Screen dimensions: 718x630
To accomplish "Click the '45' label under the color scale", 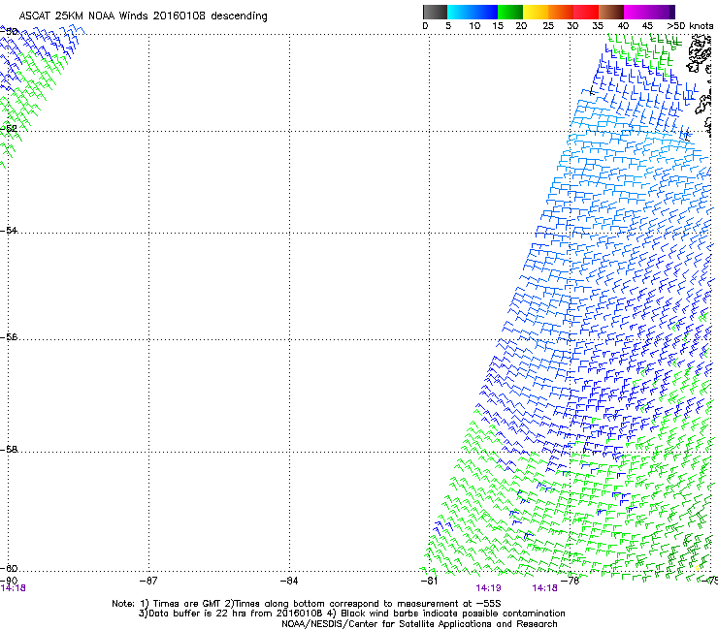I will point(647,26).
